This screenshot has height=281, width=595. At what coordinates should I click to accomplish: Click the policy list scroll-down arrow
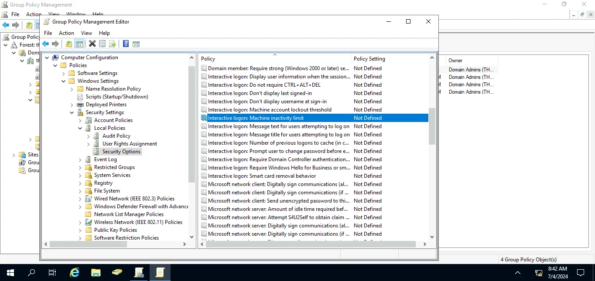pyautogui.click(x=432, y=237)
